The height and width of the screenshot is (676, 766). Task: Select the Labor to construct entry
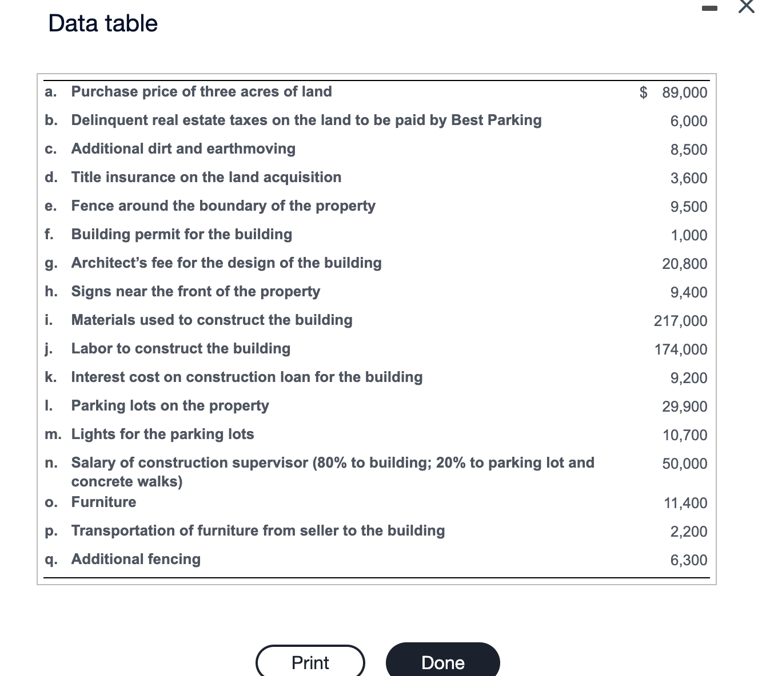[181, 348]
